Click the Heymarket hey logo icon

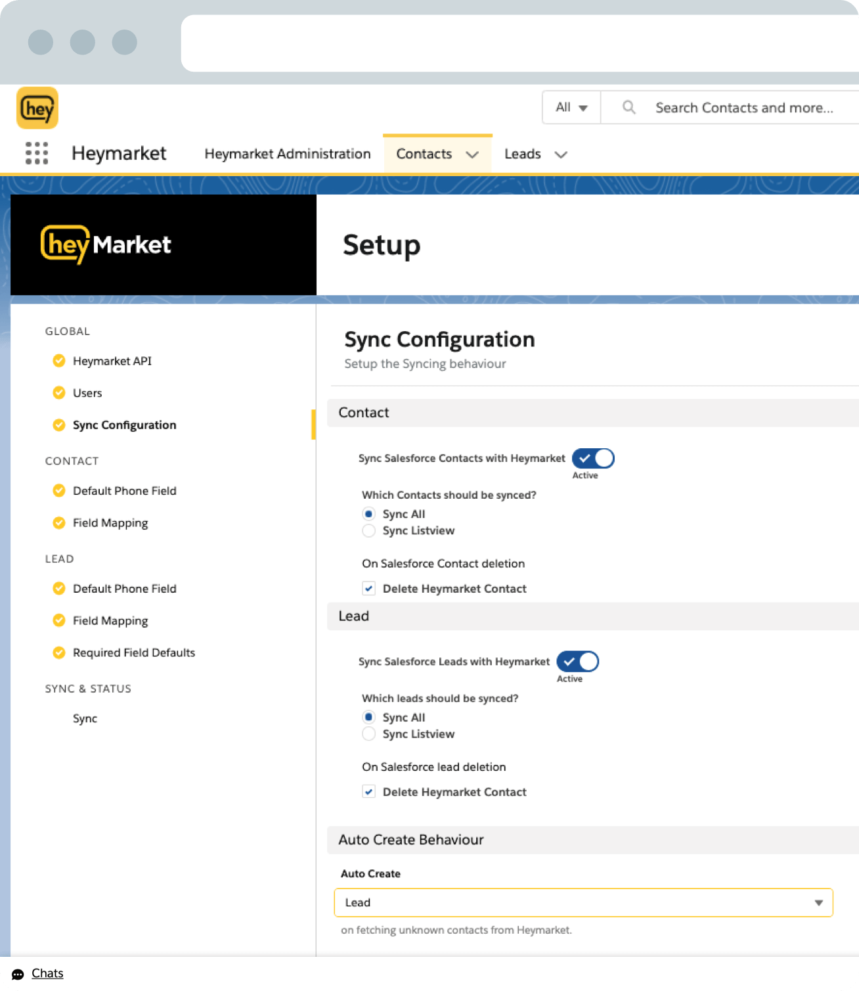coord(37,108)
